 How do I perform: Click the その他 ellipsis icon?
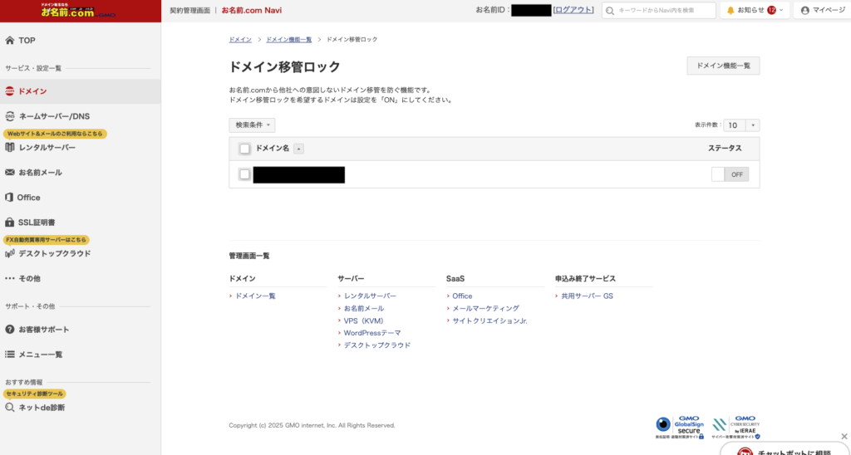[x=10, y=278]
